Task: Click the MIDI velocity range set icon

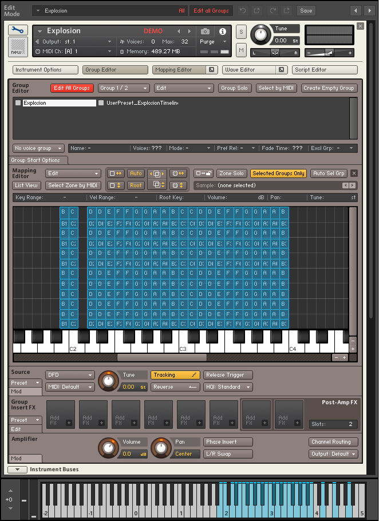Action: (177, 185)
